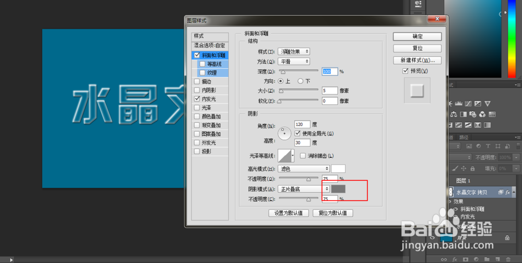Select the 下 direction radio button
The height and width of the screenshot is (263, 522).
tap(300, 81)
